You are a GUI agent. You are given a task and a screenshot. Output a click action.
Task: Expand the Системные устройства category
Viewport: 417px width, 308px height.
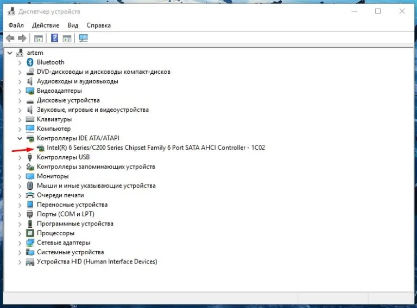[20, 253]
